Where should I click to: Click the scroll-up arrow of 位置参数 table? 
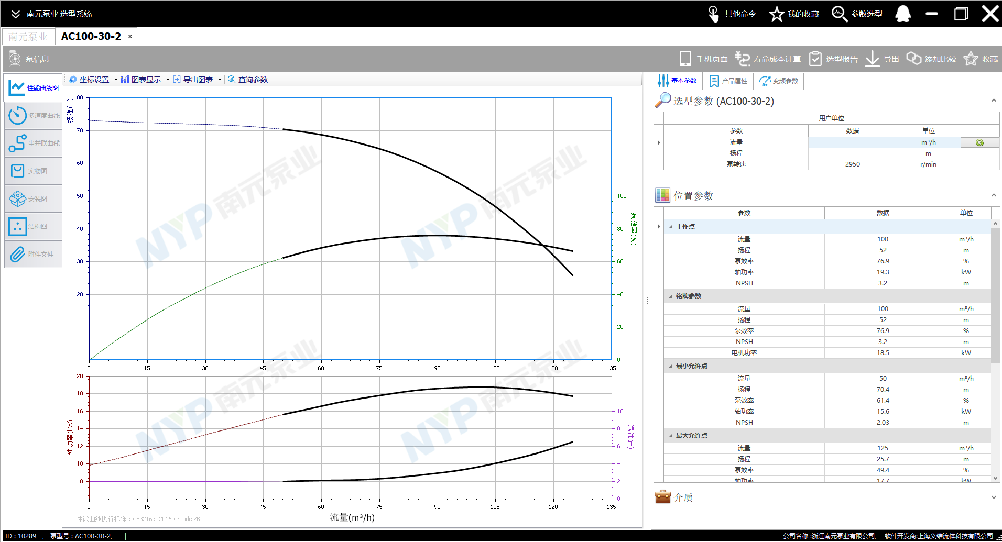click(x=995, y=224)
